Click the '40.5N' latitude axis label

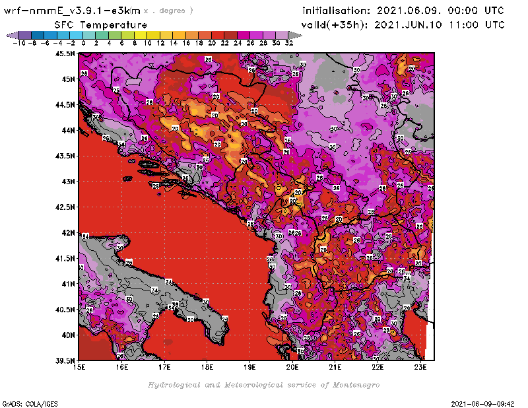coord(65,310)
